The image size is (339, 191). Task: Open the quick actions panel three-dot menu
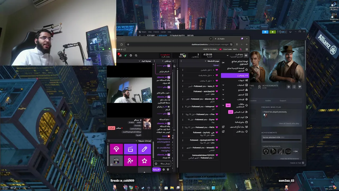click(x=109, y=141)
